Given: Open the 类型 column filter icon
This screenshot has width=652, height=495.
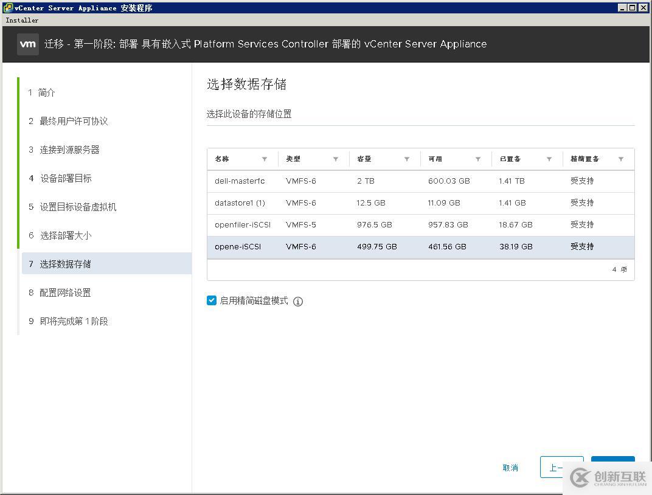Looking at the screenshot, I should pyautogui.click(x=336, y=159).
